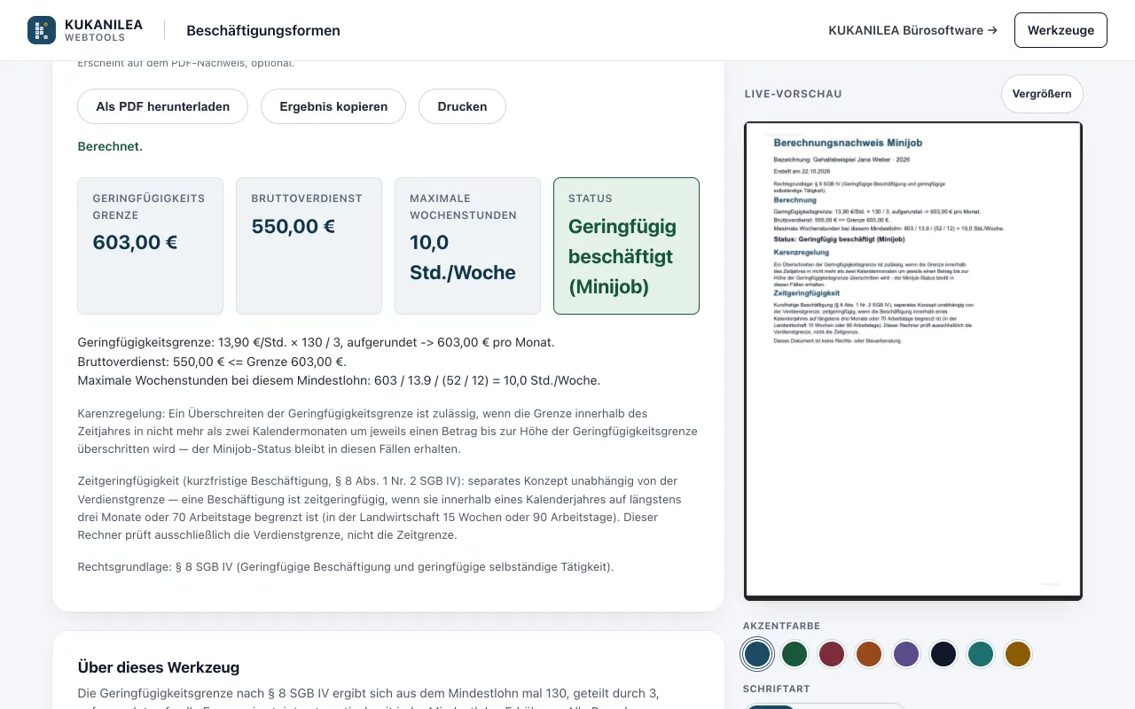Click the line 'Bruttoverdienst: 550,00 € <= Grenze 603,00 €.'

[x=212, y=362]
